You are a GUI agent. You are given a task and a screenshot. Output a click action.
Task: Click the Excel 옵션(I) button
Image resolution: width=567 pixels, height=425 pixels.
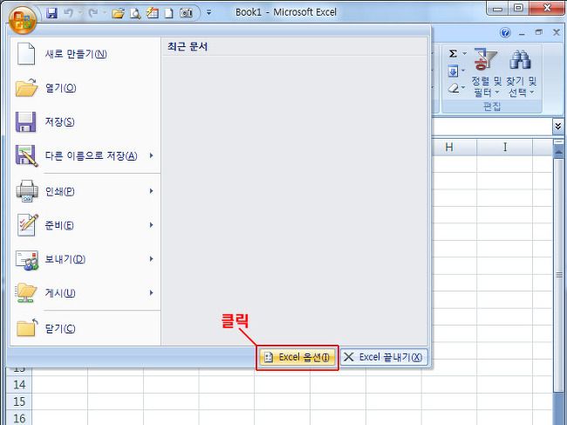297,357
